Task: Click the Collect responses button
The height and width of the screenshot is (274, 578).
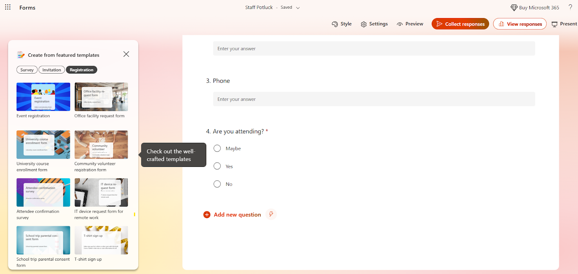Action: point(460,24)
